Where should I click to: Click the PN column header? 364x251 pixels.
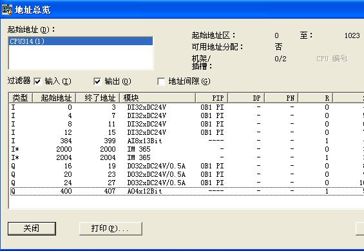282,98
